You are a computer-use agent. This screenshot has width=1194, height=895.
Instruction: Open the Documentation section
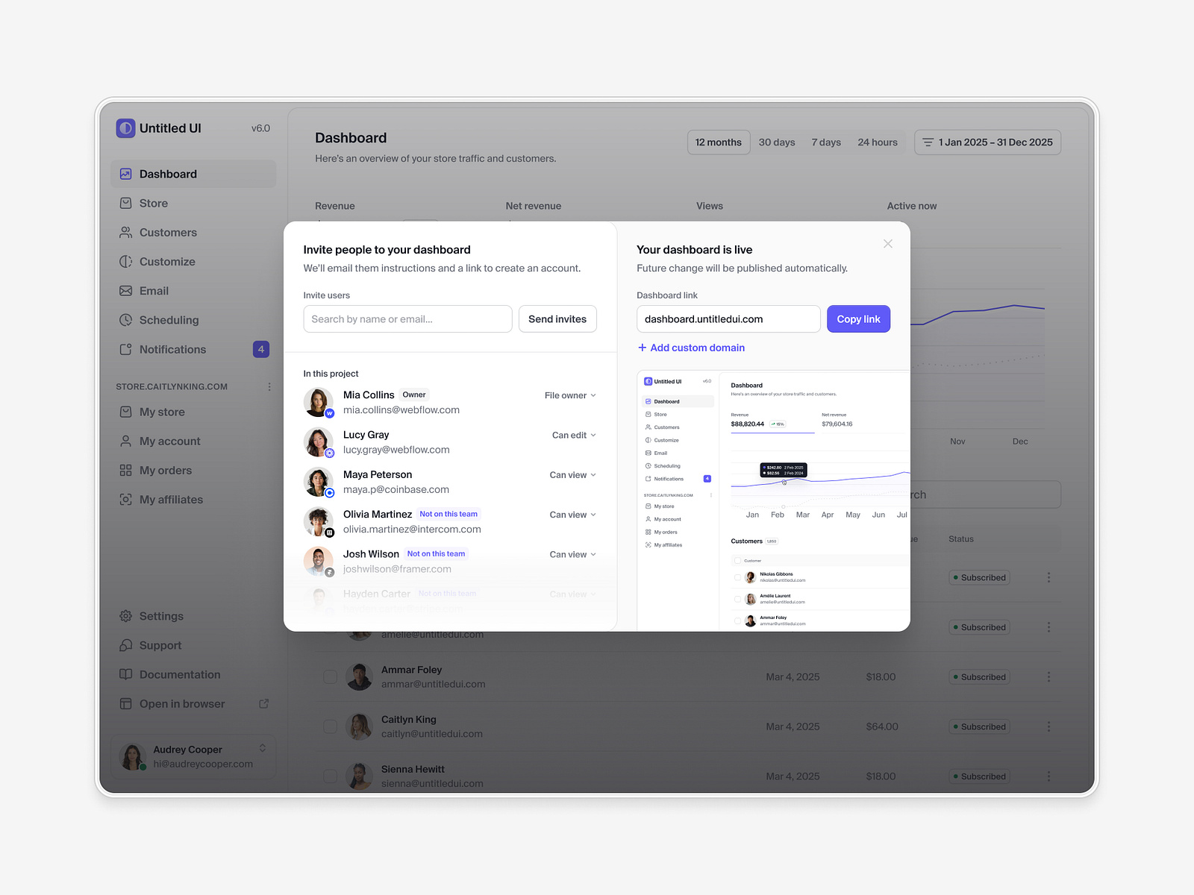179,674
